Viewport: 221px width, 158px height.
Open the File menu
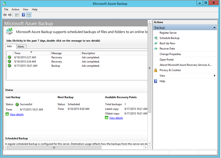click(x=6, y=9)
